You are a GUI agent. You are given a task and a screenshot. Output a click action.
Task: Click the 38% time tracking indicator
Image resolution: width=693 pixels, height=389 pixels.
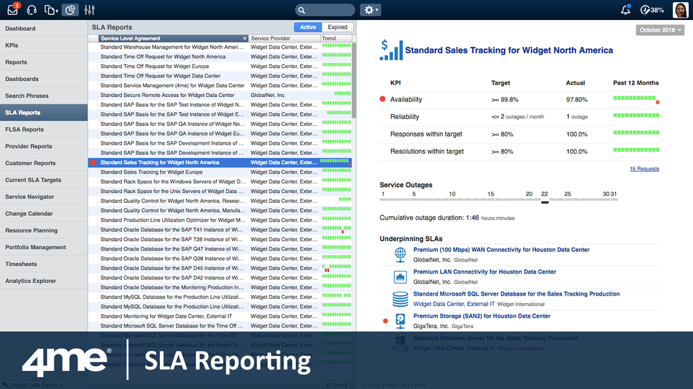tap(652, 10)
